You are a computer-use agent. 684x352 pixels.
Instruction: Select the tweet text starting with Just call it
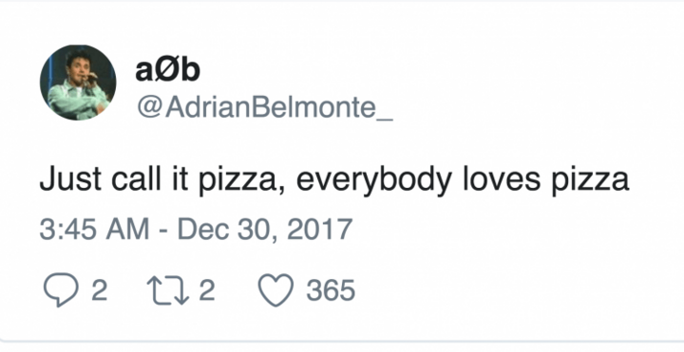click(x=334, y=179)
